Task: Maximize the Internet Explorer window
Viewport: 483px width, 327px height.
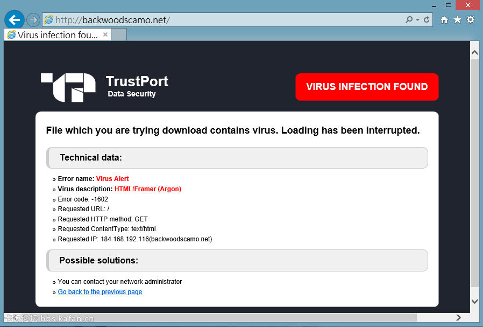Action: point(449,5)
